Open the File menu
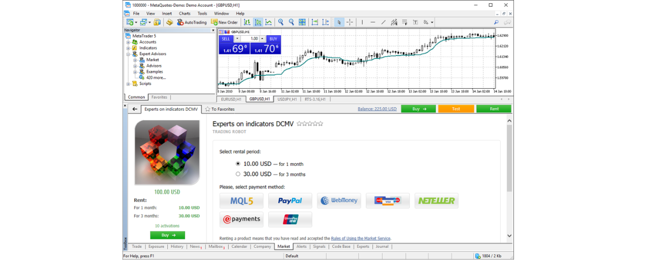 [136, 13]
